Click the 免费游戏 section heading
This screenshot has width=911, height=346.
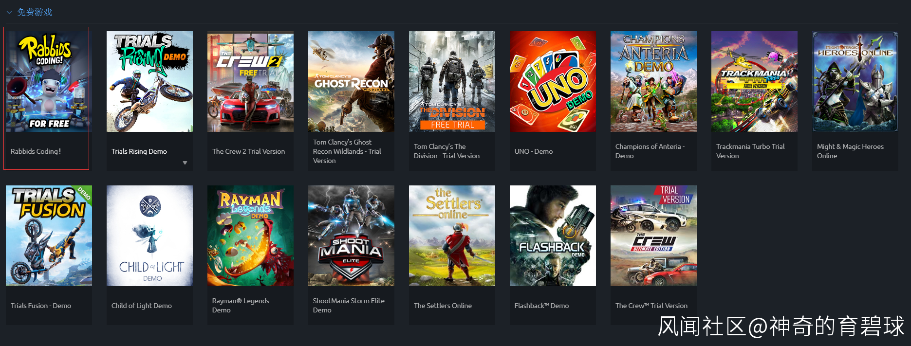click(x=35, y=12)
